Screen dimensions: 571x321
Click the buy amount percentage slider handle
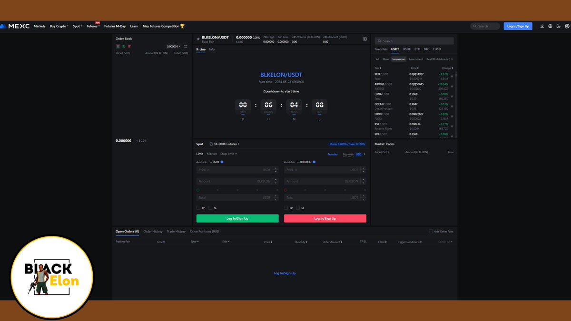(x=198, y=190)
